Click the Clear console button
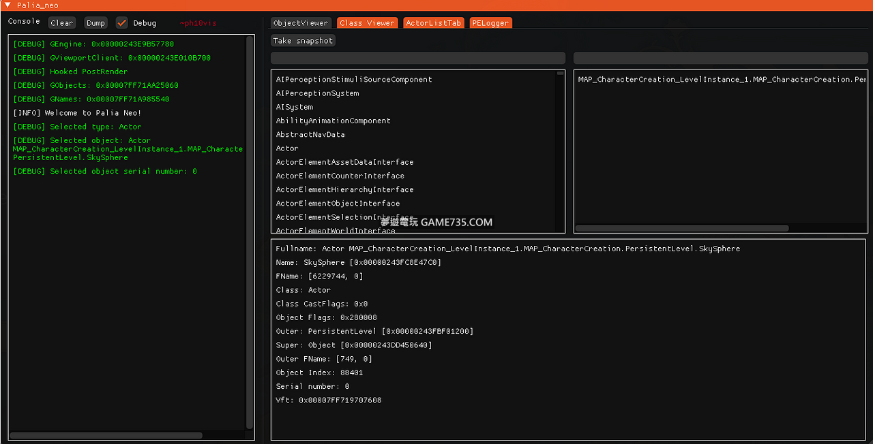The height and width of the screenshot is (444, 873). [x=61, y=23]
